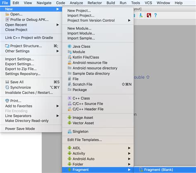Click the Module icon in submenu

point(69,52)
